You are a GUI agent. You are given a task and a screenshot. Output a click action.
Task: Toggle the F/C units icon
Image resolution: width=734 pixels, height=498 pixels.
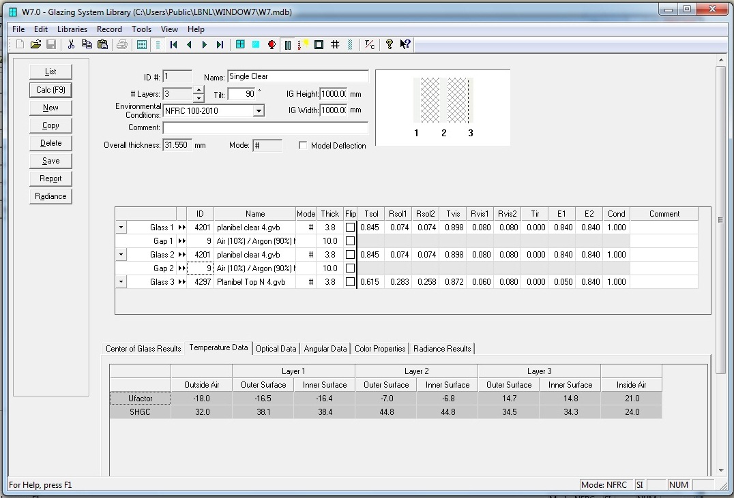369,44
